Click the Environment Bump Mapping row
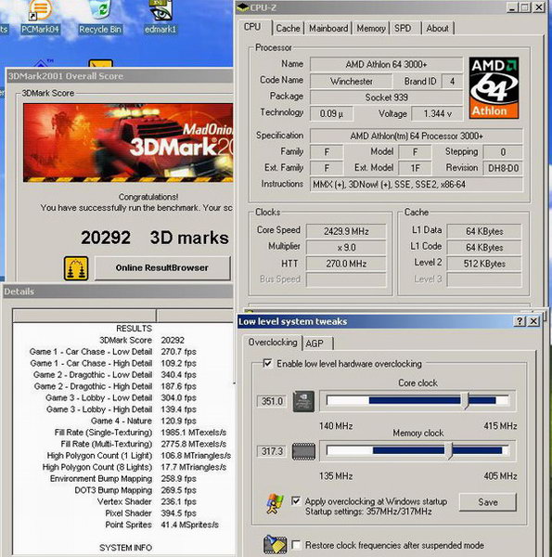Image resolution: width=552 pixels, height=557 pixels. [x=122, y=478]
